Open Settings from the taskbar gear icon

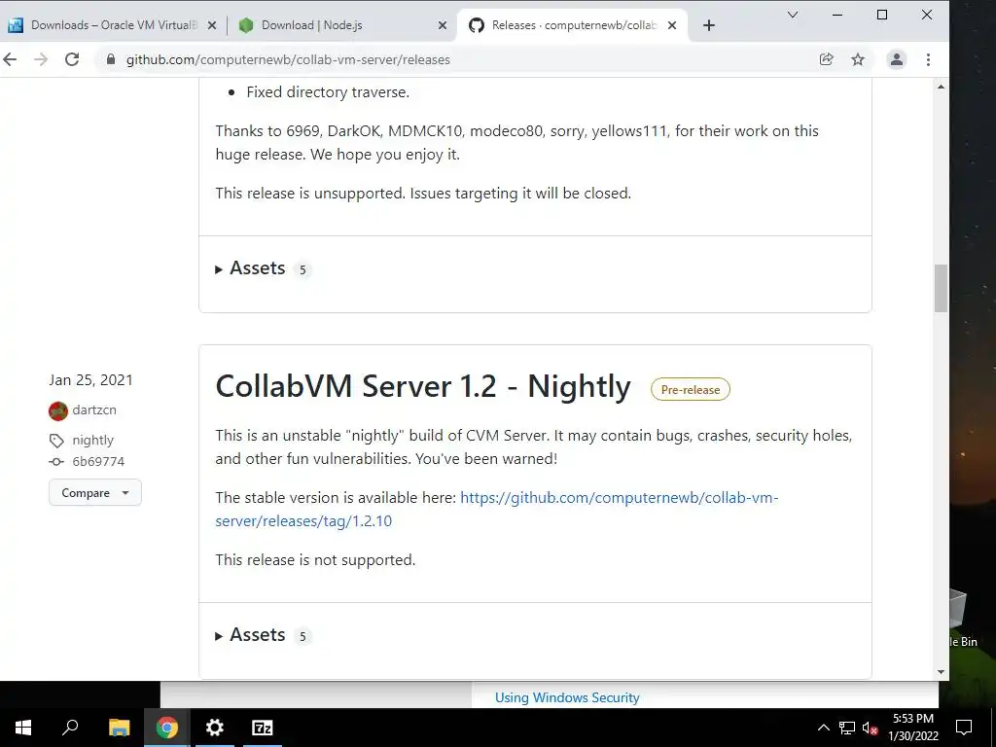click(215, 728)
